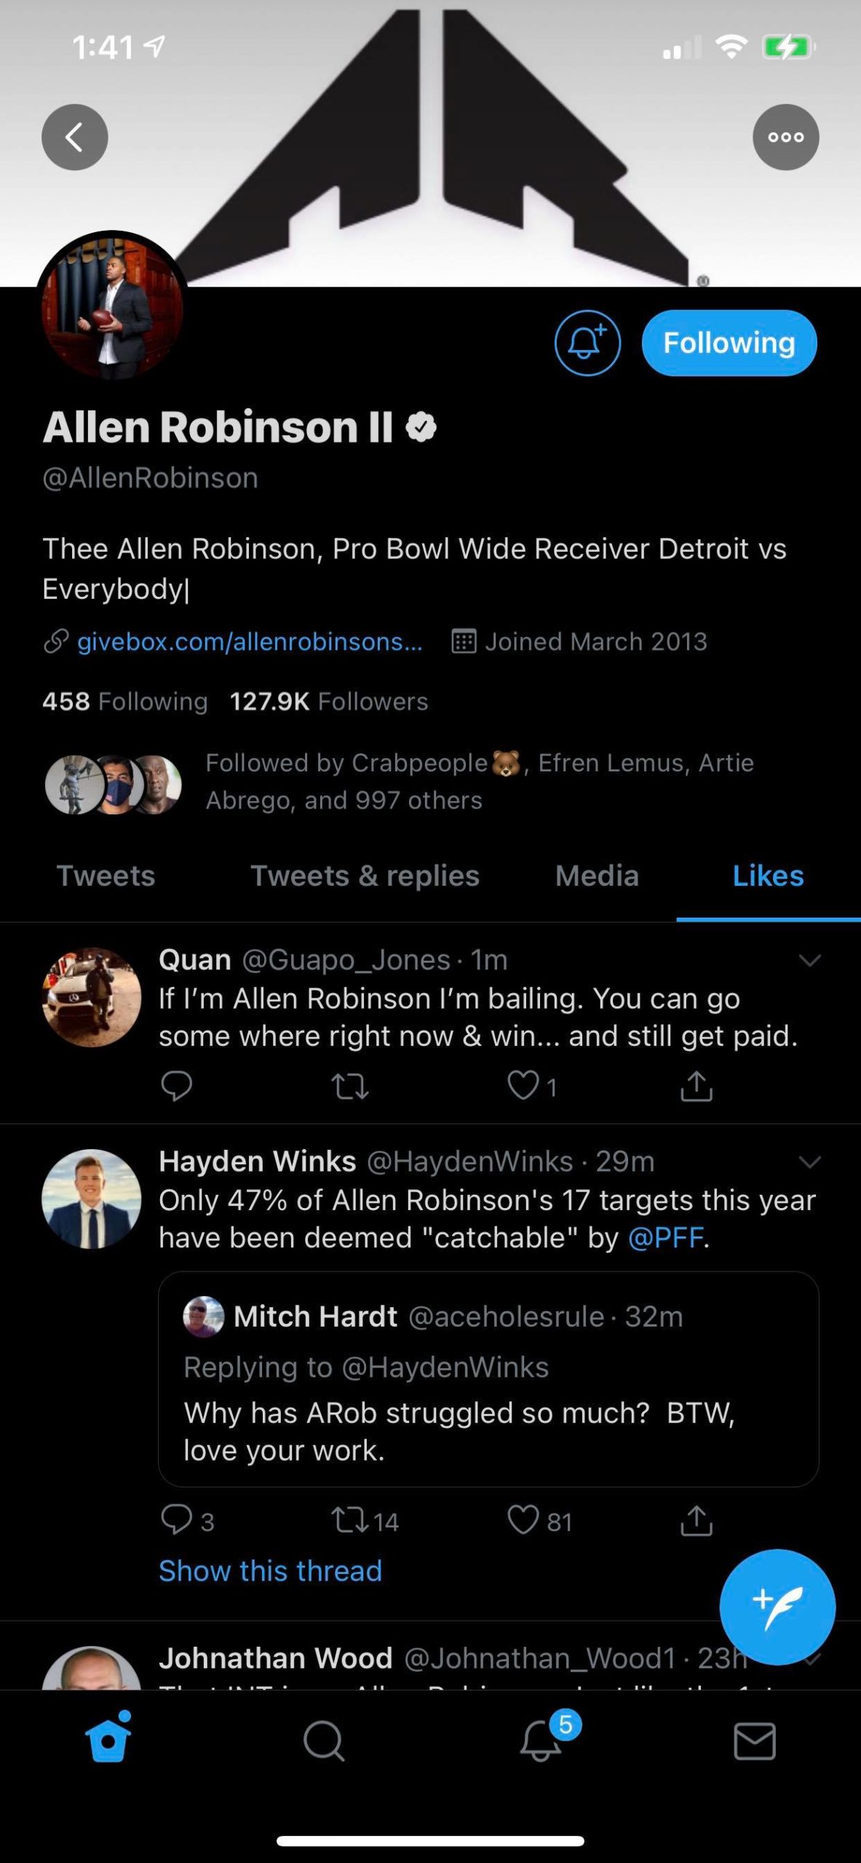Retweet Hayden Winks' tweet
The width and height of the screenshot is (861, 1863).
[x=350, y=1521]
